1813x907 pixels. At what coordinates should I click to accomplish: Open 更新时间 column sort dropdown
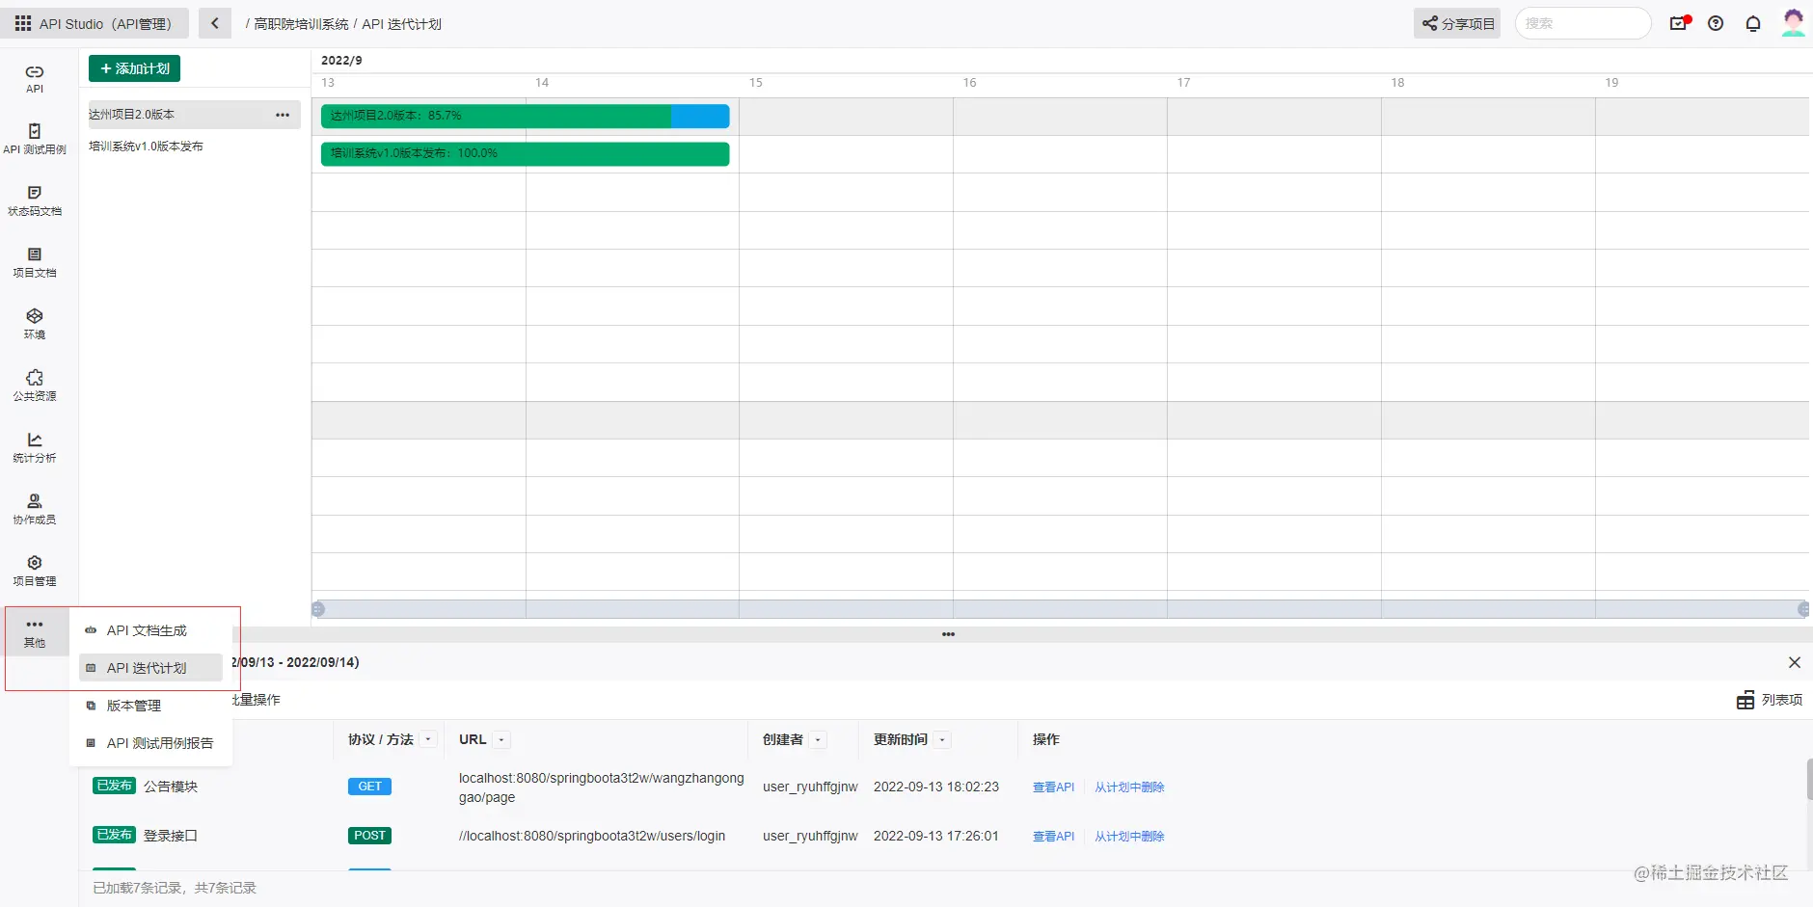tap(942, 739)
